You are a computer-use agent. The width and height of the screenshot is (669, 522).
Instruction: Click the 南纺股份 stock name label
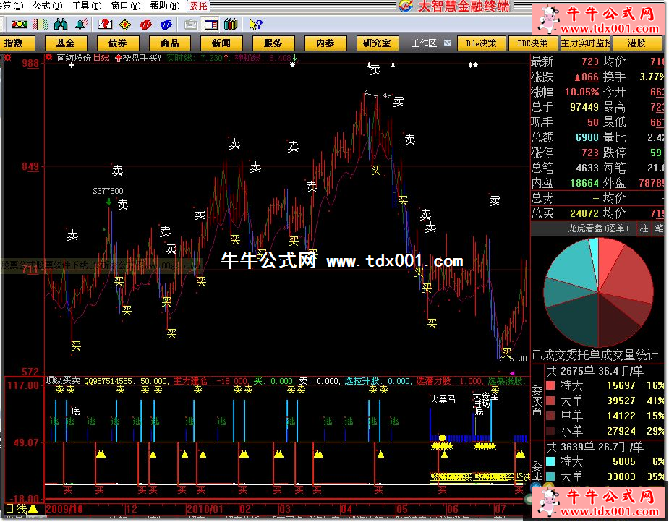74,58
